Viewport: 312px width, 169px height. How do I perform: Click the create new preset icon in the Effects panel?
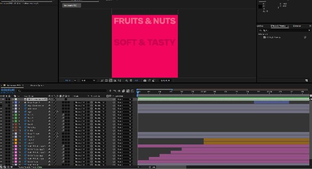(307, 80)
